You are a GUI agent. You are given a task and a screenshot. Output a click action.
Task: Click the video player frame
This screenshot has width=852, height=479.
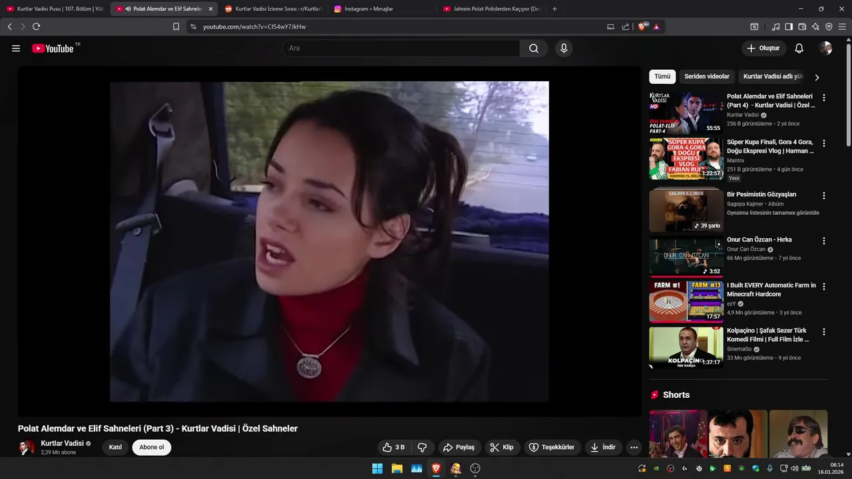coord(329,241)
